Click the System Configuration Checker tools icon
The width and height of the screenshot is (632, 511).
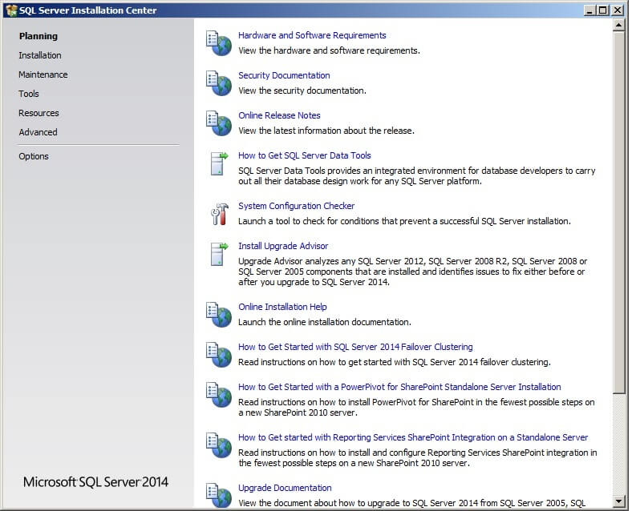218,214
